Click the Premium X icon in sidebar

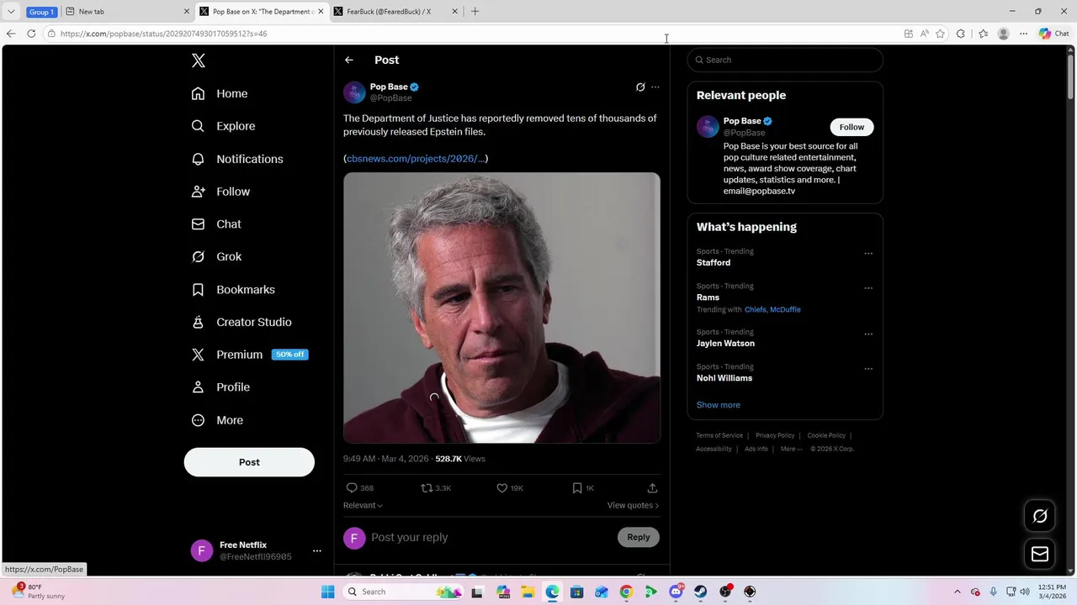point(198,355)
